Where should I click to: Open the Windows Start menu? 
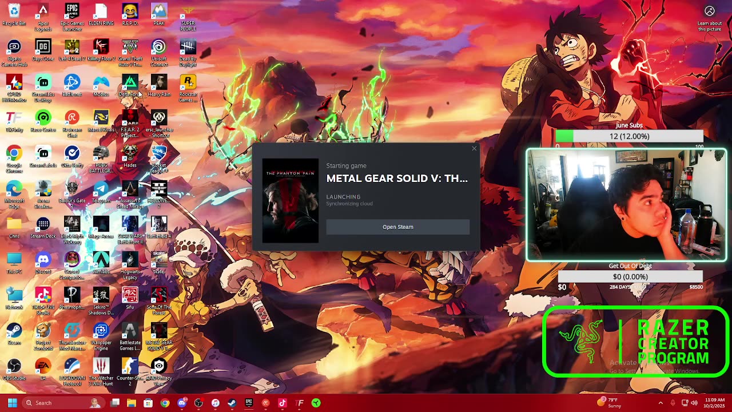12,403
